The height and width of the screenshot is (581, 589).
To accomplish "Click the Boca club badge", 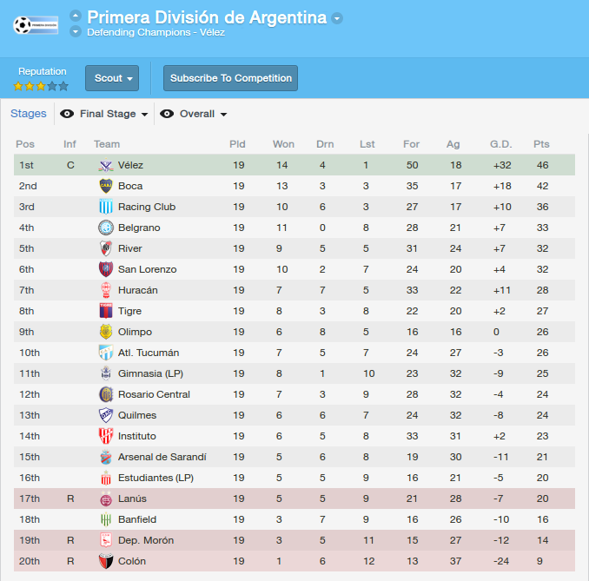I will 106,186.
